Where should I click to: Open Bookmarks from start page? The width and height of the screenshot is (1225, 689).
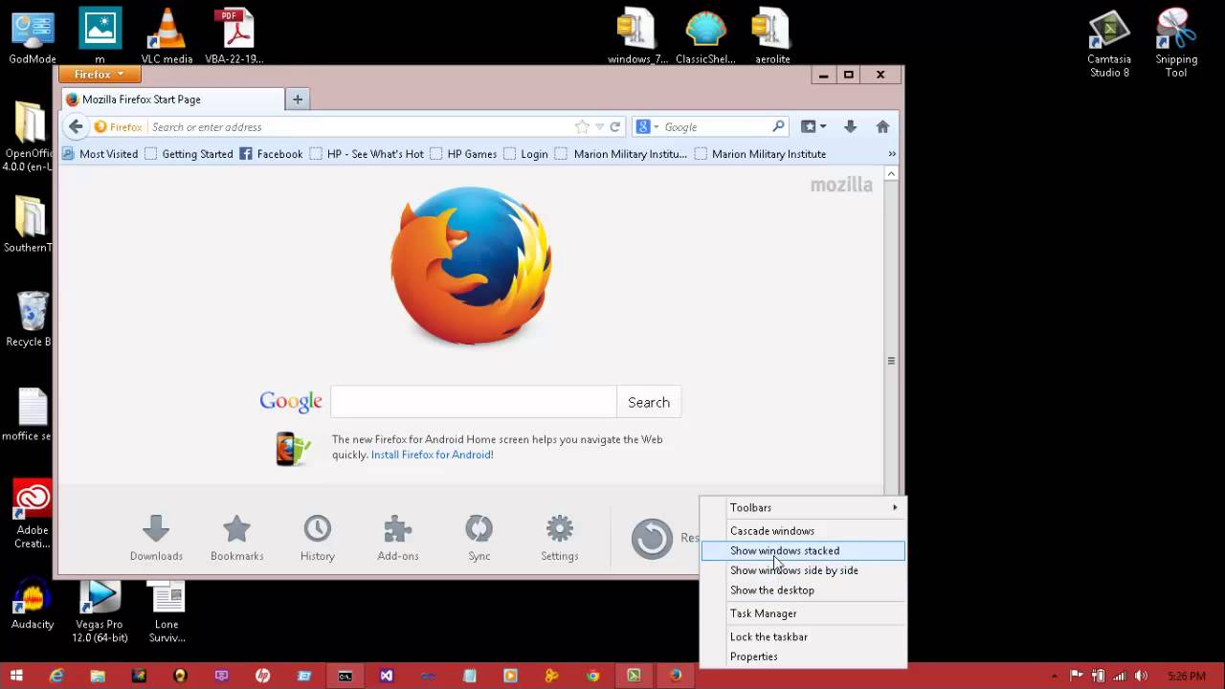tap(236, 538)
